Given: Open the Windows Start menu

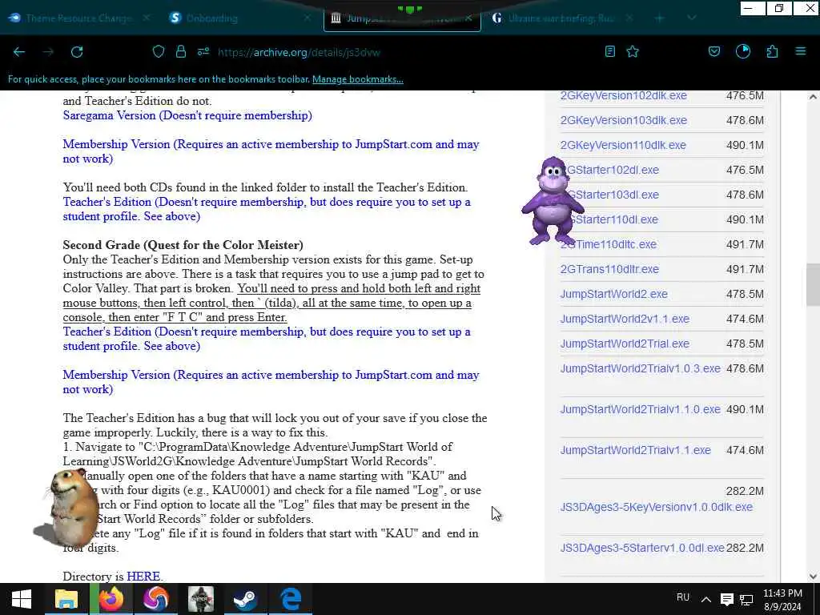Looking at the screenshot, I should tap(22, 599).
